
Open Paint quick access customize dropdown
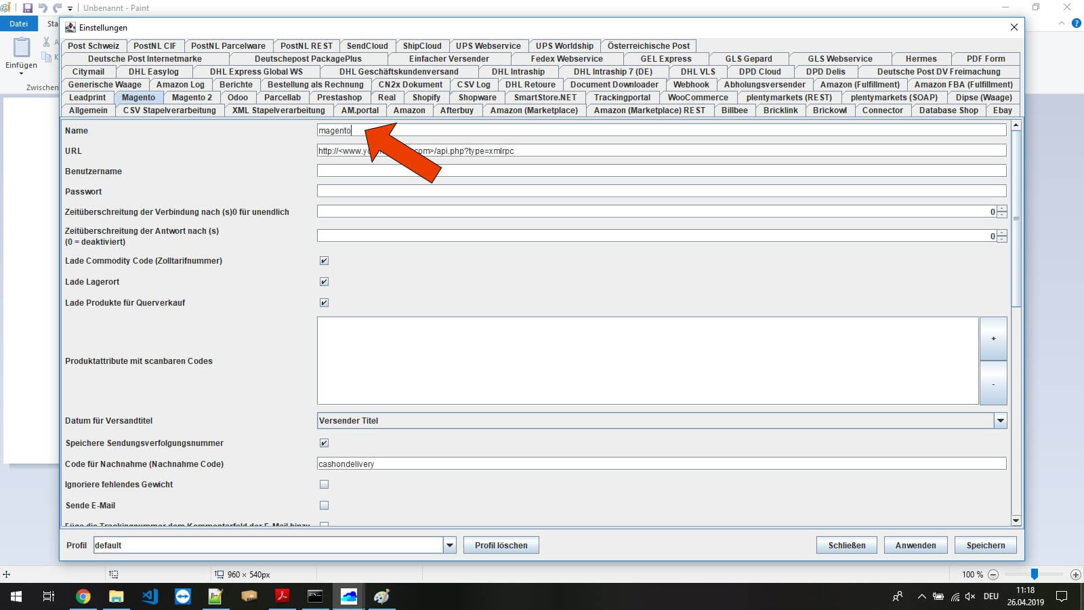[x=70, y=9]
